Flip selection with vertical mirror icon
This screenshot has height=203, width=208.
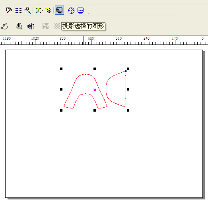(31, 26)
